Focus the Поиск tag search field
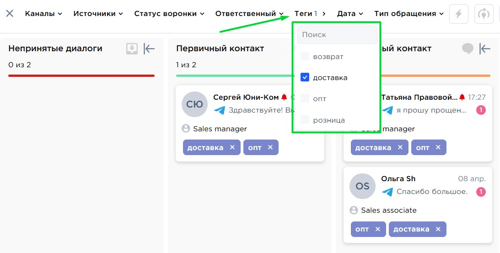 click(337, 34)
